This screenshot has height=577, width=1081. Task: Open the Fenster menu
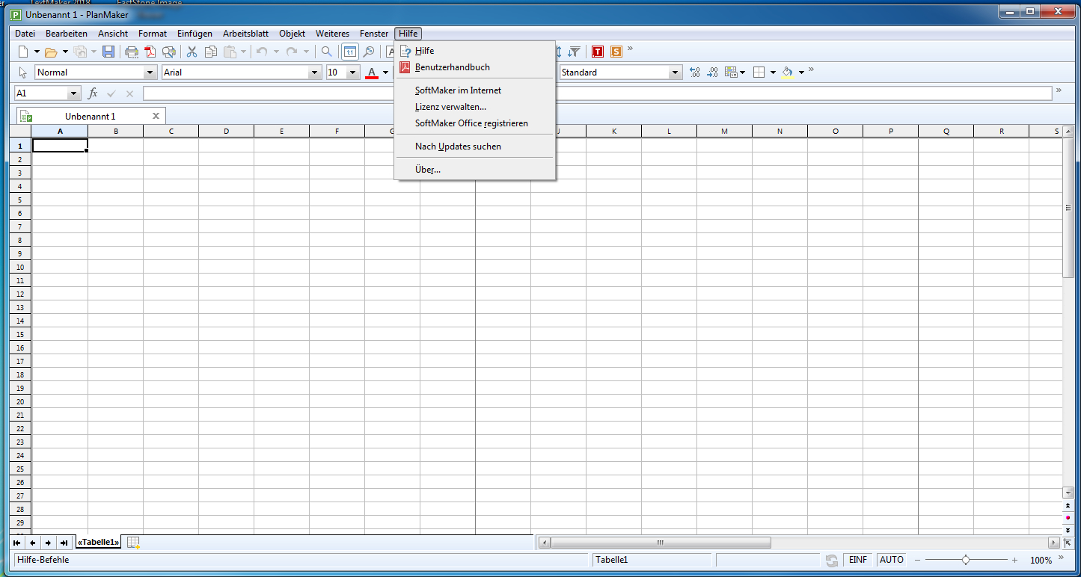pos(374,34)
